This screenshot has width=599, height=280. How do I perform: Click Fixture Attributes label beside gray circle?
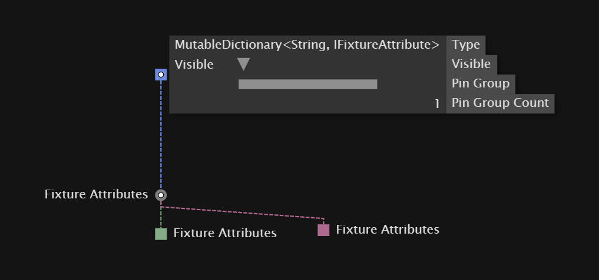tap(96, 194)
